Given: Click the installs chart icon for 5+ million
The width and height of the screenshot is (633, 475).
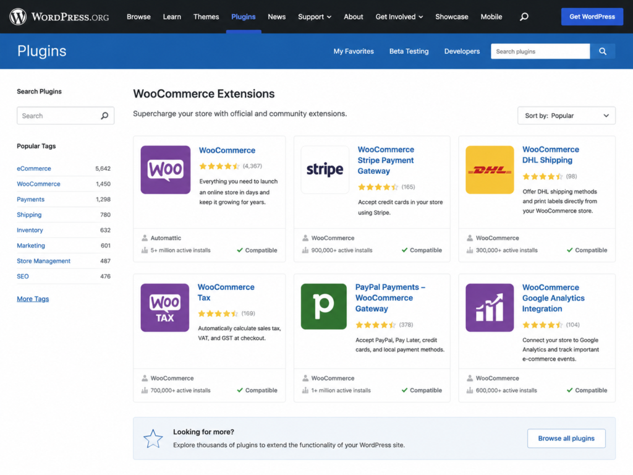Looking at the screenshot, I should click(x=145, y=250).
